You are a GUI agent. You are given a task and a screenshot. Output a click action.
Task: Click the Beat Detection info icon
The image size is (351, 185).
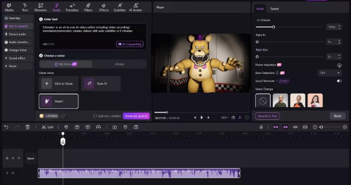(x=277, y=73)
